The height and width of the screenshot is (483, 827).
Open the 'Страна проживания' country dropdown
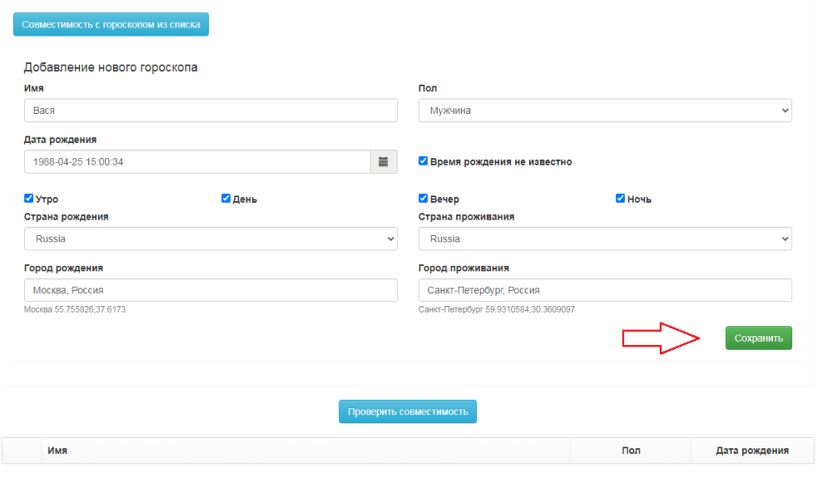(604, 239)
